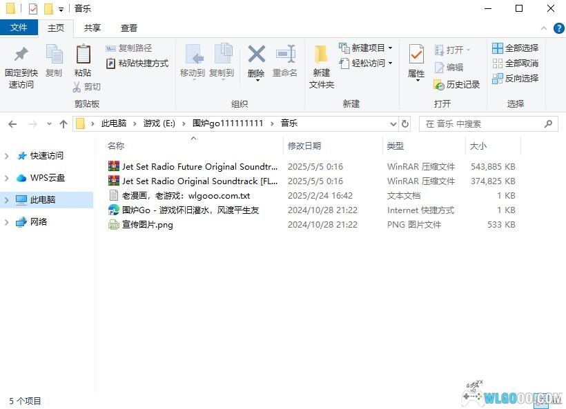Image resolution: width=566 pixels, height=409 pixels.
Task: Sort by Date modified (修改日期) column
Action: (x=304, y=146)
